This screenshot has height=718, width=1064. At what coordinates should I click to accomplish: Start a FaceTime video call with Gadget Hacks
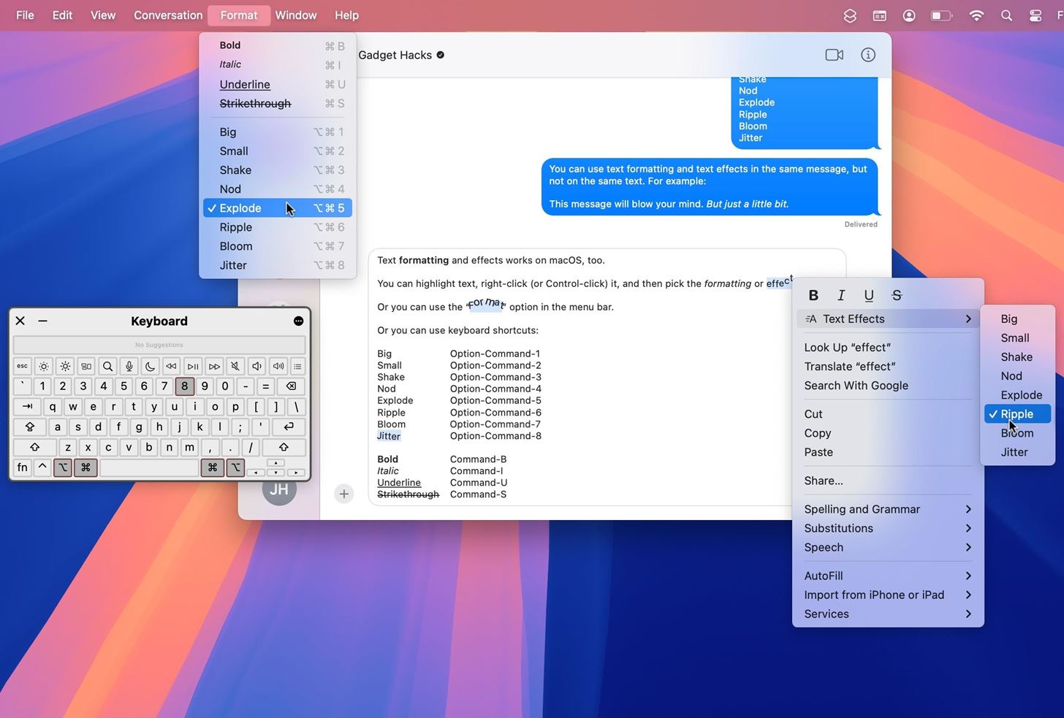click(x=834, y=55)
